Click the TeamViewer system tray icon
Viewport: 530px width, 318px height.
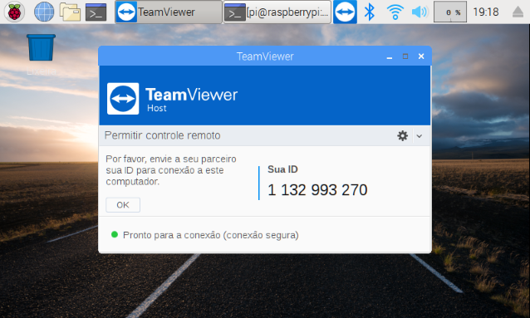tap(345, 12)
